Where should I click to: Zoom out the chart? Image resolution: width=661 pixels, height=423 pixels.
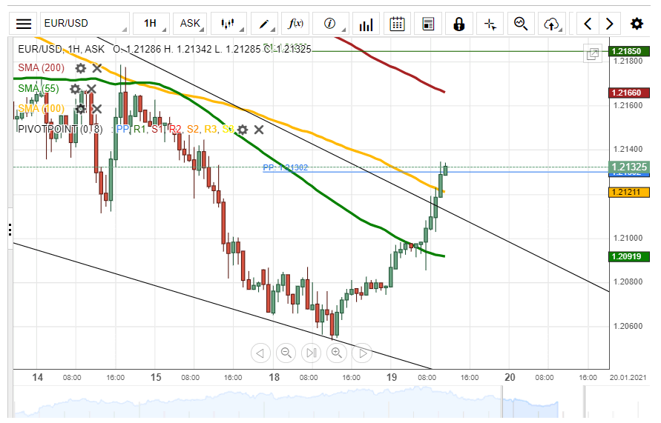(286, 353)
